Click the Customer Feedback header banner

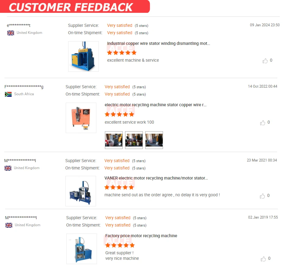click(75, 7)
